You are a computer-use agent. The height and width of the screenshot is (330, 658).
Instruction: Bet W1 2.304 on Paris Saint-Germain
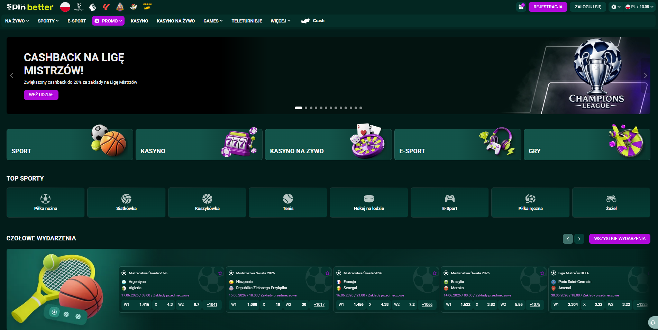coord(566,304)
